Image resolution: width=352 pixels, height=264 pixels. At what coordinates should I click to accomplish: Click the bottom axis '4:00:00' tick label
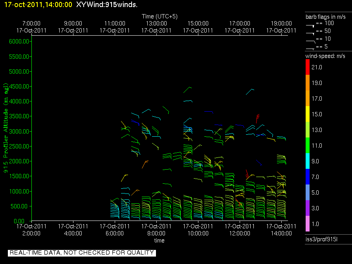point(73,233)
